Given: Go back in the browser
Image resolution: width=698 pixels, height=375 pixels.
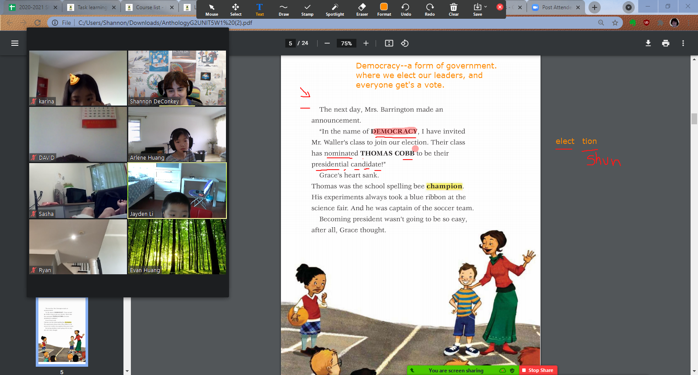Looking at the screenshot, I should (x=9, y=23).
